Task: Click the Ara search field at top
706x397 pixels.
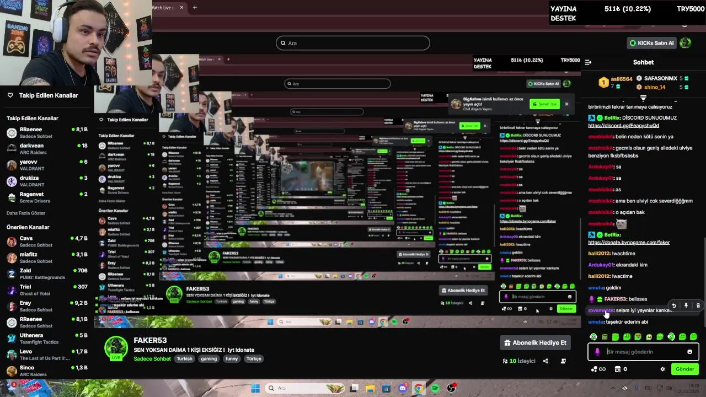Action: (353, 43)
